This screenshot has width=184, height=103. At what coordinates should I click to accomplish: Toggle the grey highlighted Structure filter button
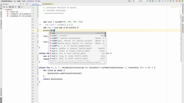pos(19,7)
